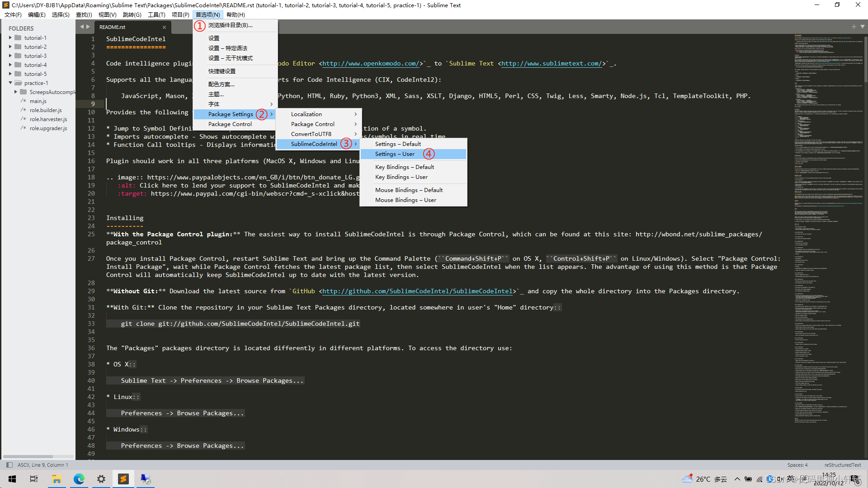Open Microsoft Edge from the taskbar
The image size is (868, 488).
coord(79,479)
